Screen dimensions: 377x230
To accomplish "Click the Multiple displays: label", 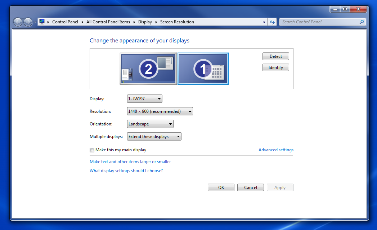I will (106, 136).
